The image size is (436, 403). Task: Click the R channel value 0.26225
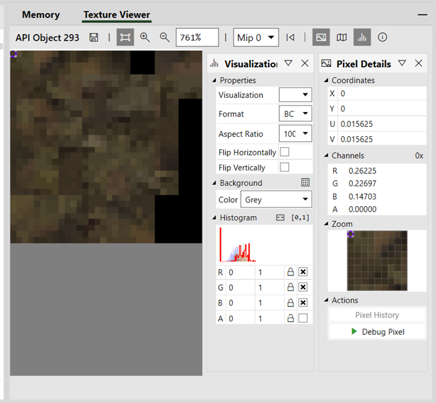pos(362,171)
